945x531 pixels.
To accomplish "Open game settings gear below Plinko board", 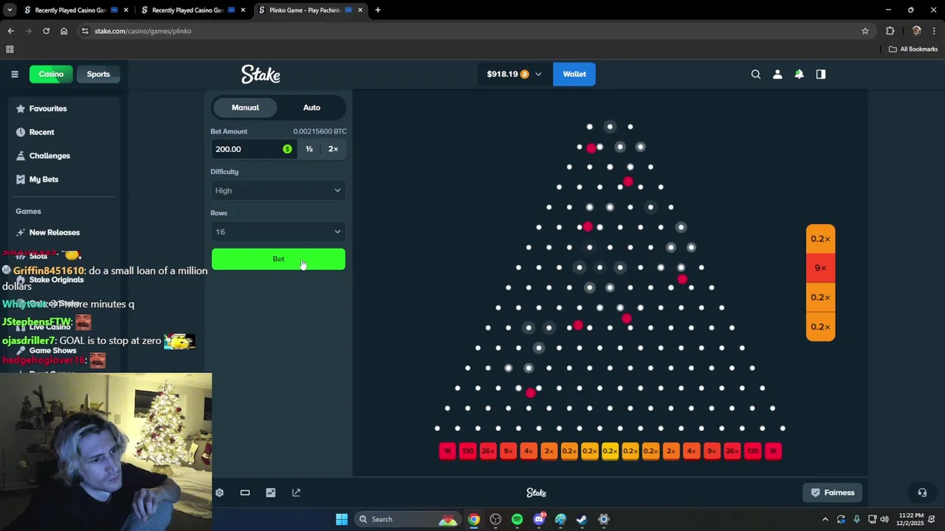I will [x=219, y=493].
